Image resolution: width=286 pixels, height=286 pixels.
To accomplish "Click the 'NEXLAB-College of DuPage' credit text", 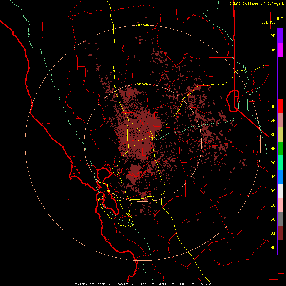I will tap(254, 3).
